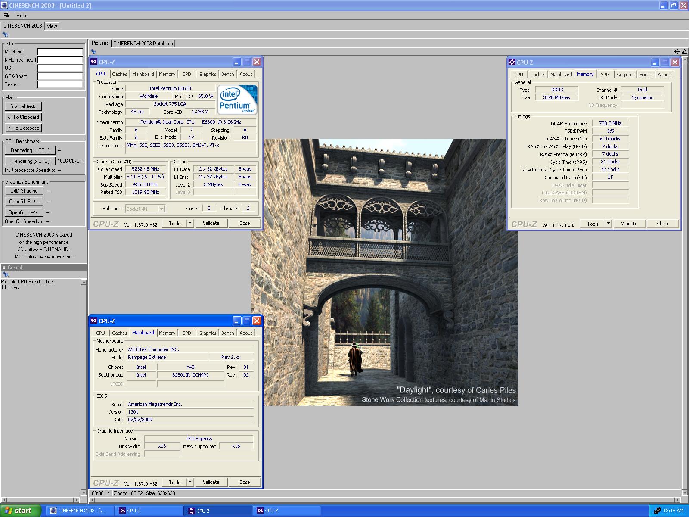The width and height of the screenshot is (689, 517).
Task: Click the pin icon below the CINEBENCH 2003 tab
Action: 5,34
